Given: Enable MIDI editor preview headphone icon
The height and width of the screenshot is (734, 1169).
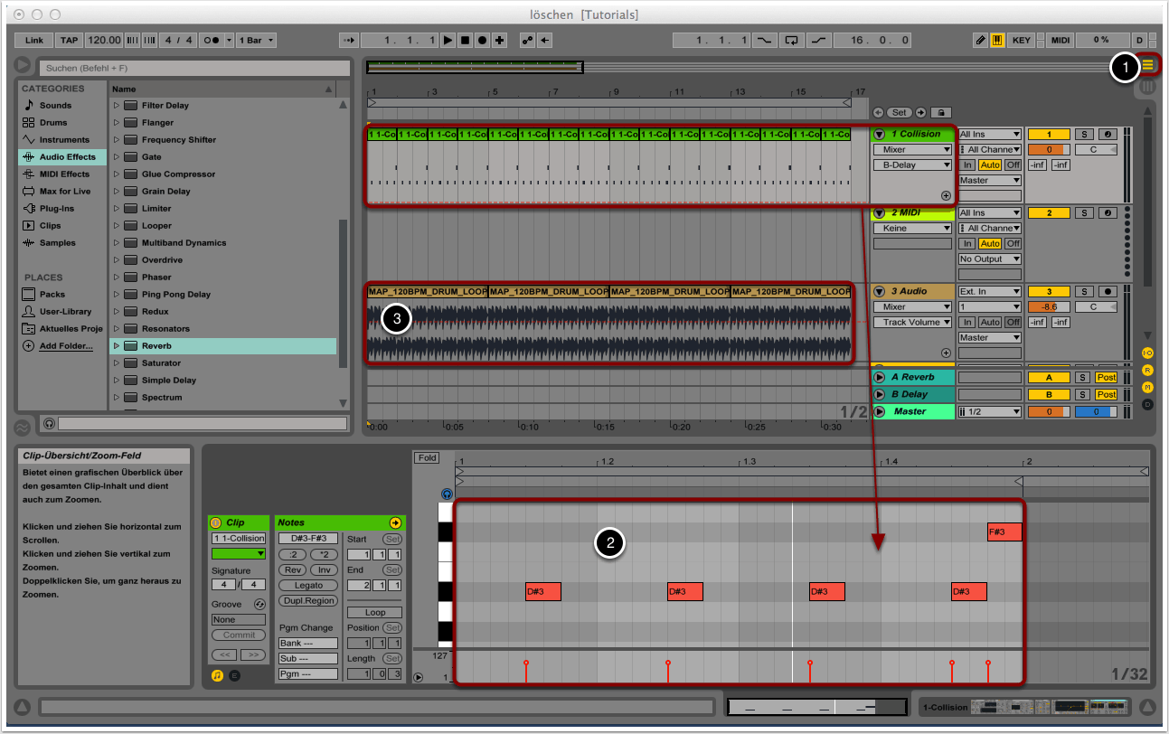Looking at the screenshot, I should pos(447,494).
